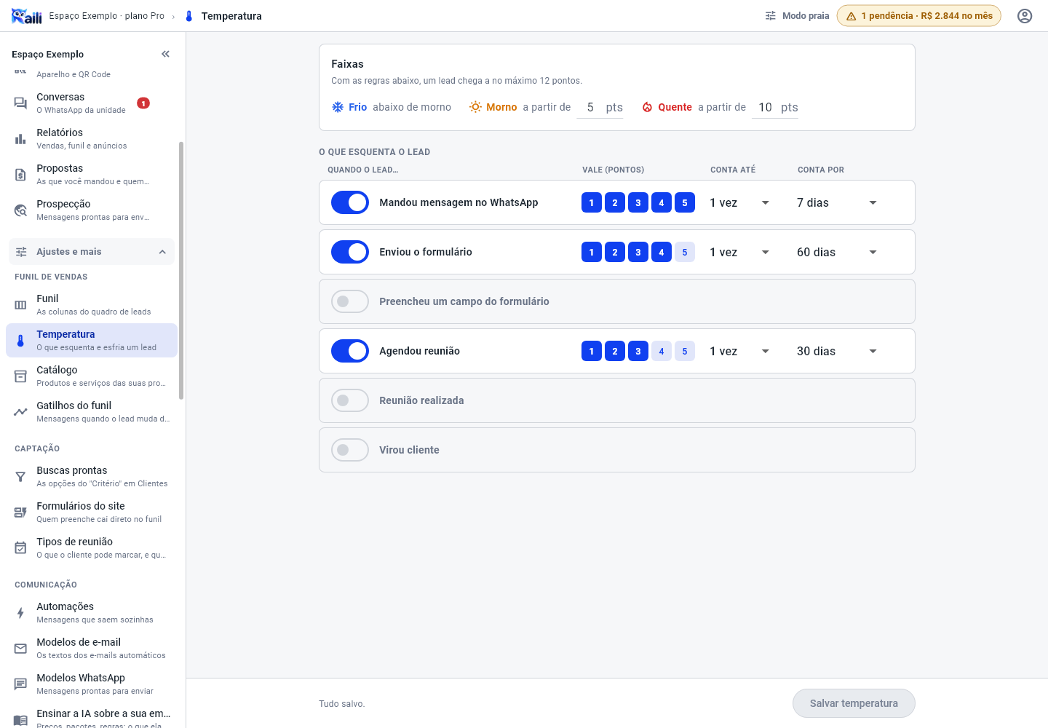
Task: Open Ensinar a IA sobre a sua empresa
Action: tap(92, 716)
